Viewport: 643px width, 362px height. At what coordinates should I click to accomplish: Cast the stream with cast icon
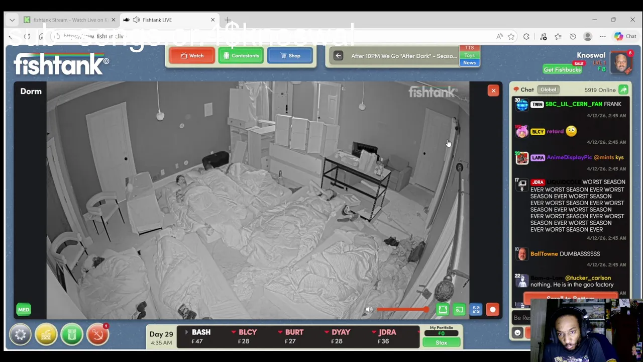tap(459, 310)
